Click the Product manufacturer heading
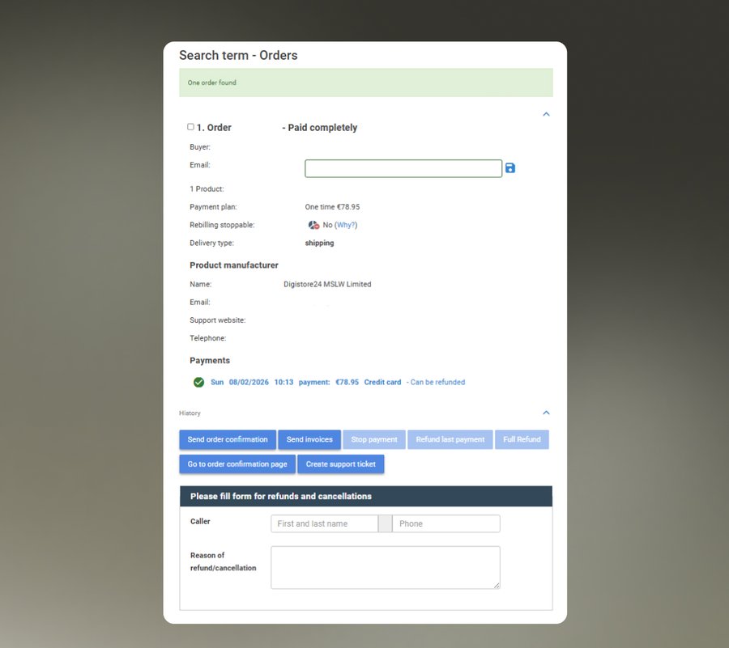This screenshot has width=729, height=648. (x=234, y=265)
